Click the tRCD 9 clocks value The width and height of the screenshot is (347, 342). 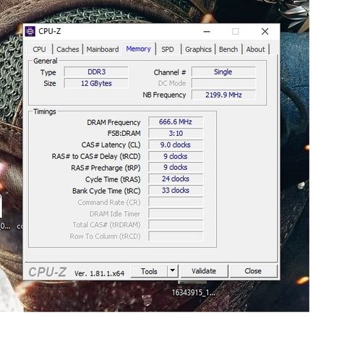tap(176, 156)
